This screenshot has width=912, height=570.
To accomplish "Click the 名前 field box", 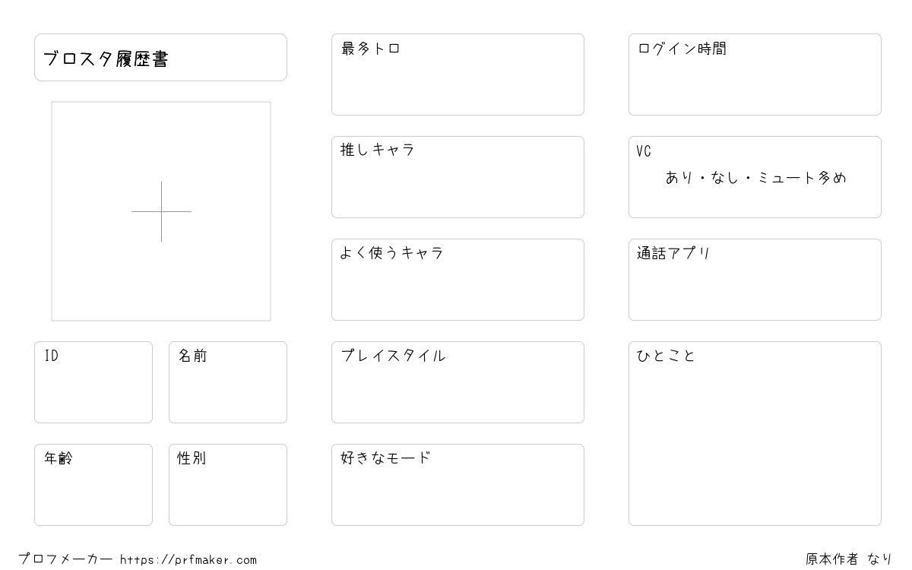I will coord(228,382).
